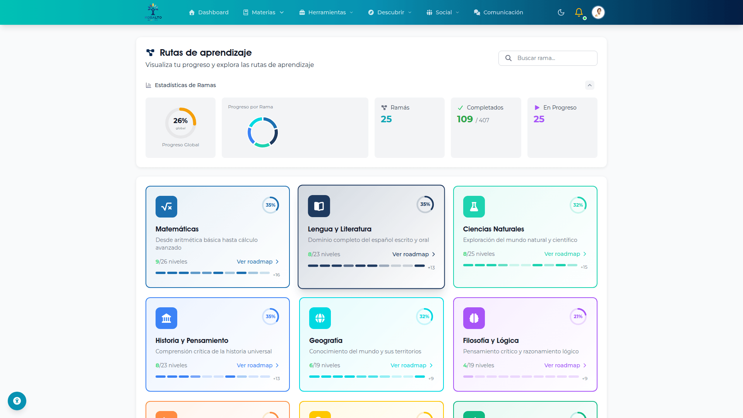
Task: Click the Geografía 32% progress ring
Action: (x=425, y=317)
